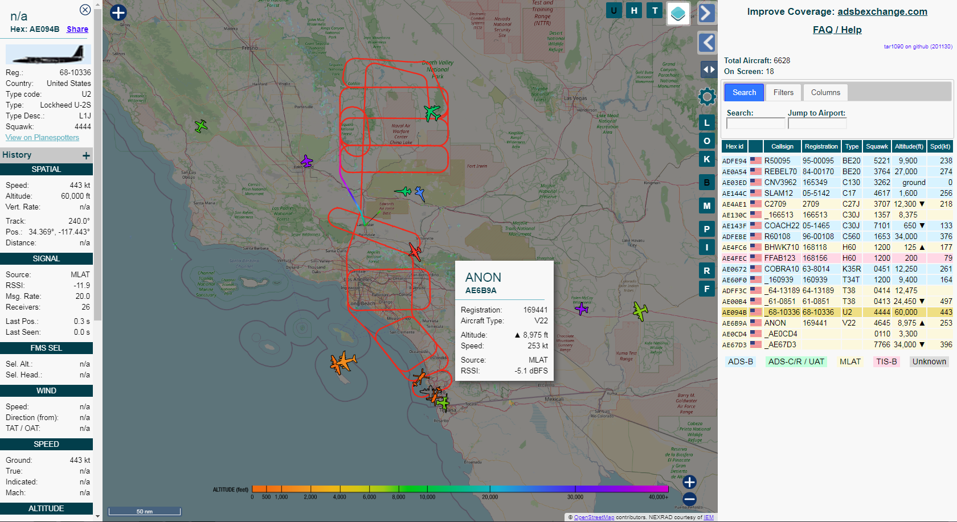
Task: Select the highlighted _68-10336 U2 row
Action: 837,312
